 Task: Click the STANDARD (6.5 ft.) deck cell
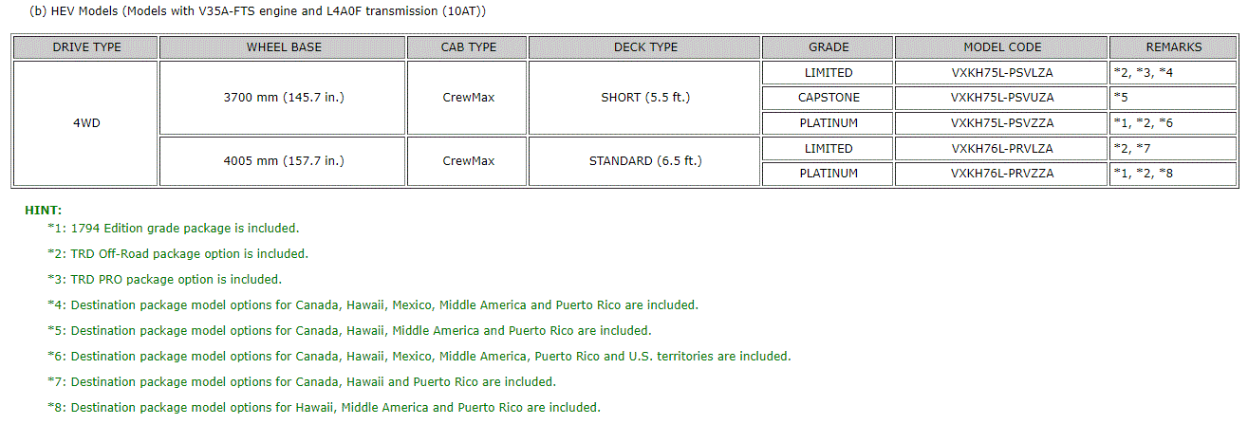tap(645, 161)
